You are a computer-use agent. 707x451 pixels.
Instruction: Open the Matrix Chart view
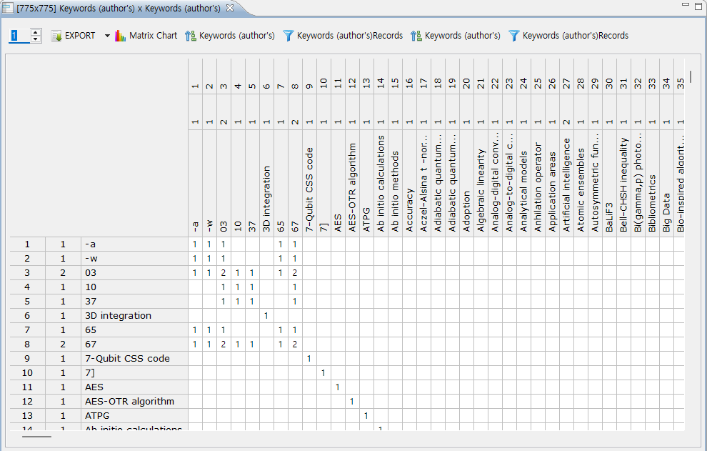(x=120, y=36)
